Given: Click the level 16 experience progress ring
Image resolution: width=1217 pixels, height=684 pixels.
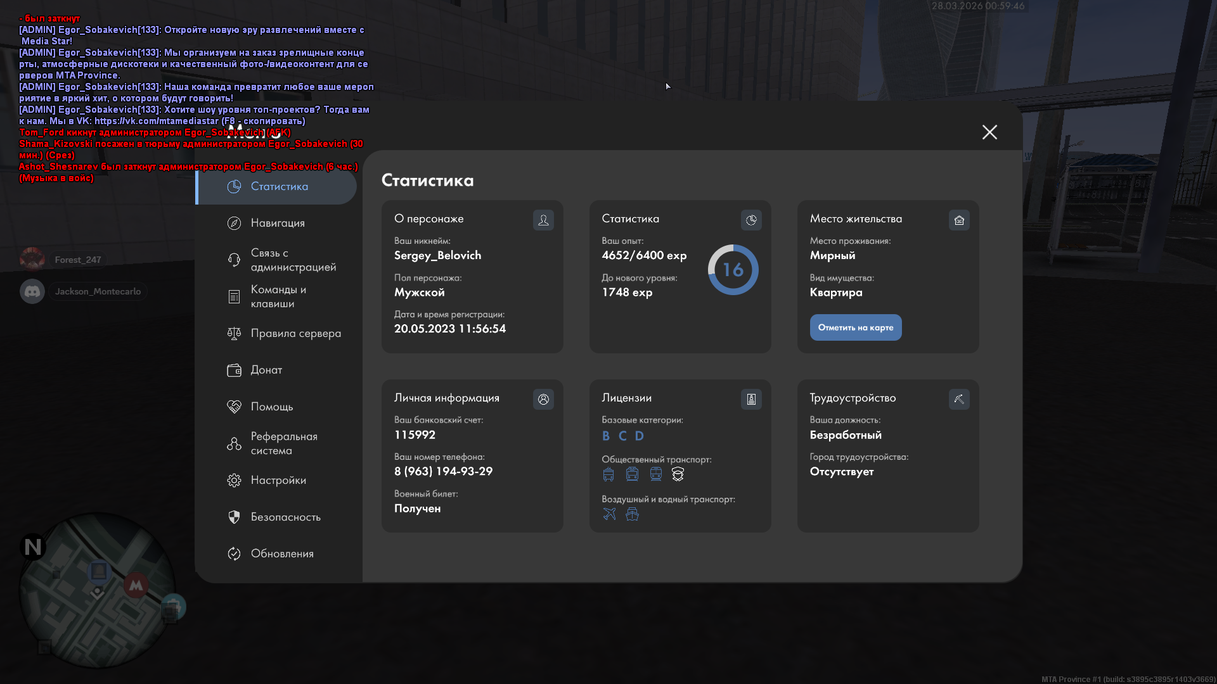Looking at the screenshot, I should coord(733,270).
